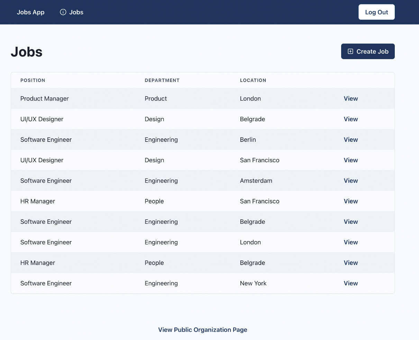View the HR Manager role in Belgrade
This screenshot has height=340, width=419.
coord(350,263)
